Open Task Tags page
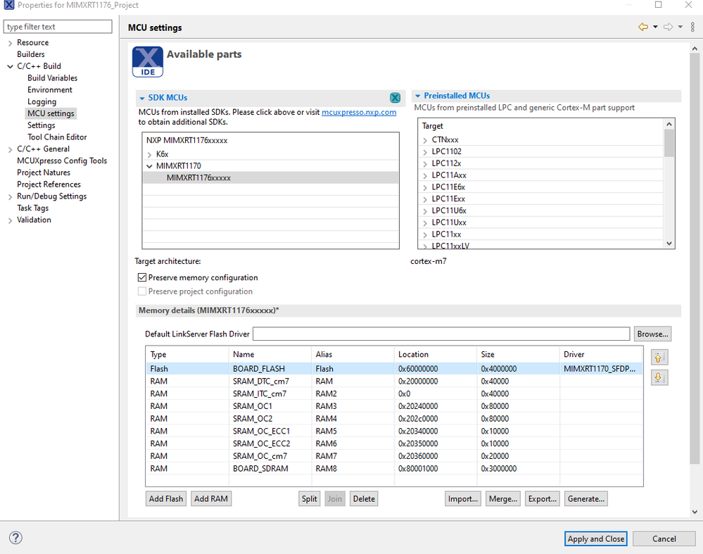The image size is (703, 554). pos(33,208)
